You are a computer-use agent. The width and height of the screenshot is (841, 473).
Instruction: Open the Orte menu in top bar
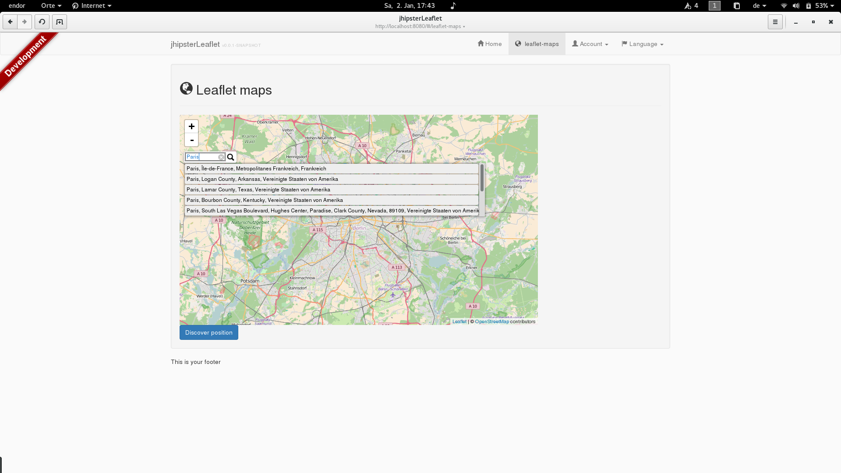tap(51, 6)
